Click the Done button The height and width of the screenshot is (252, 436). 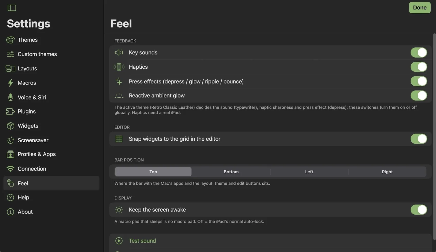pos(420,8)
